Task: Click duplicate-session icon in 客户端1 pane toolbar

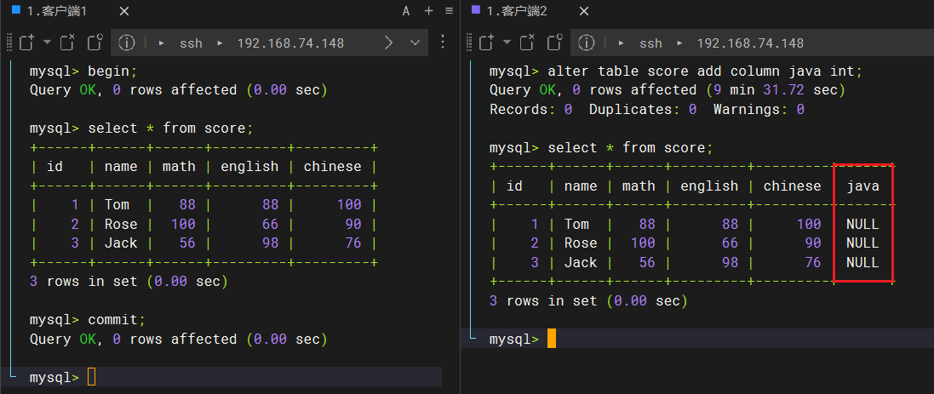Action: click(95, 43)
